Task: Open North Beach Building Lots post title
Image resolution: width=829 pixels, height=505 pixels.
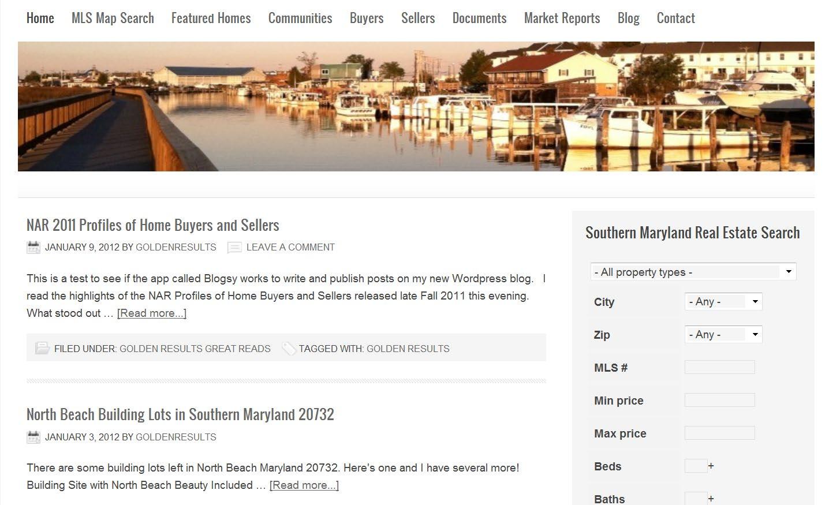Action: tap(180, 414)
